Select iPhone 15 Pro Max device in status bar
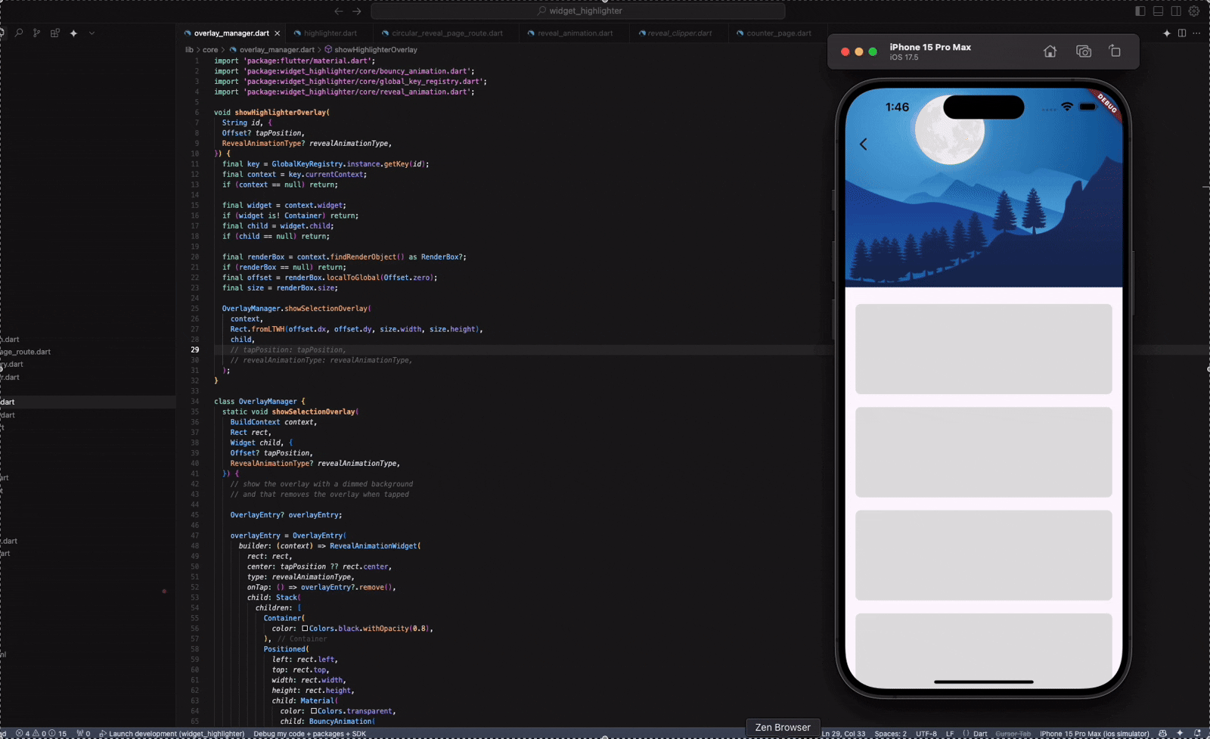The image size is (1210, 739). (1094, 734)
